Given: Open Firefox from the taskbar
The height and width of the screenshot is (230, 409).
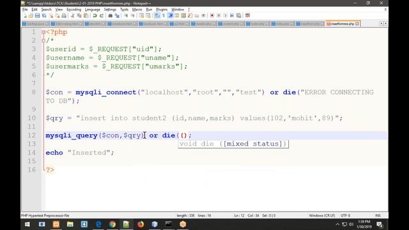Looking at the screenshot, I should coord(141,224).
